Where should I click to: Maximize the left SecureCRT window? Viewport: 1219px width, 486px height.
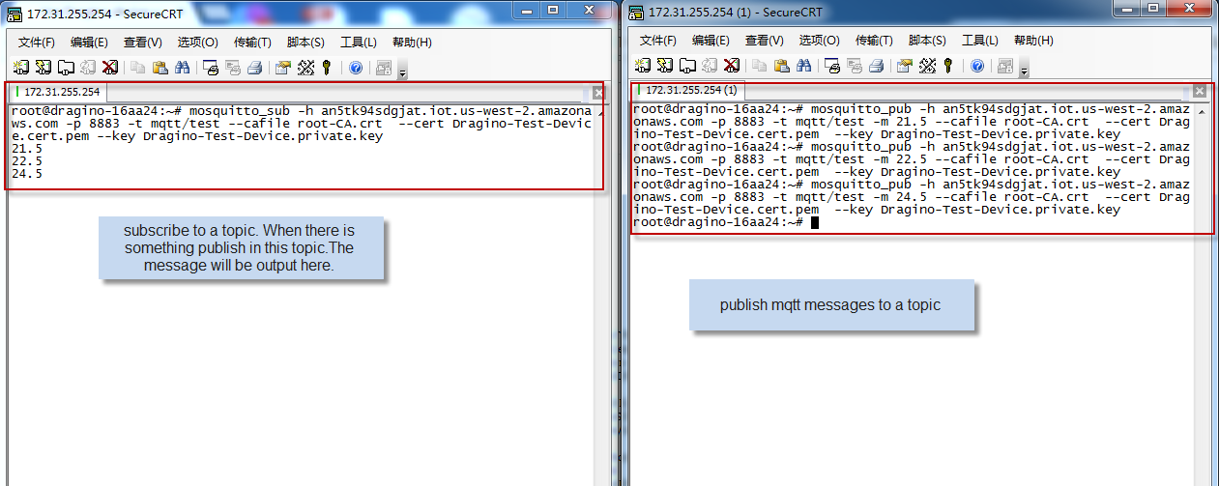click(x=553, y=9)
